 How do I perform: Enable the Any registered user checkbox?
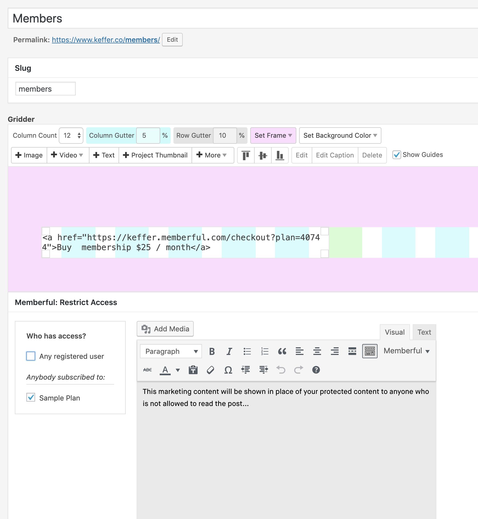pos(31,356)
